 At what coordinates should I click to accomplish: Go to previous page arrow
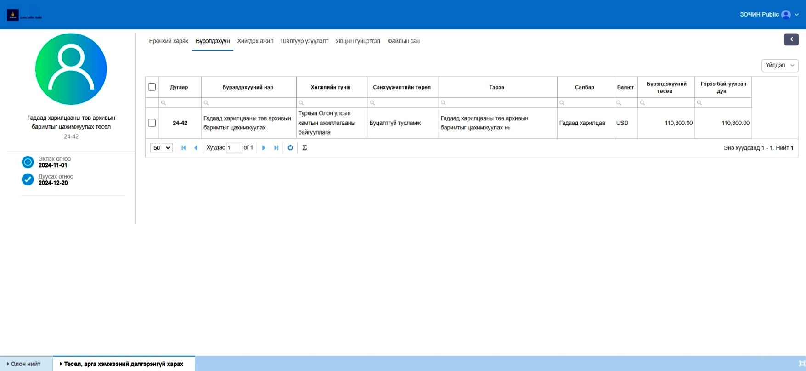coord(196,148)
